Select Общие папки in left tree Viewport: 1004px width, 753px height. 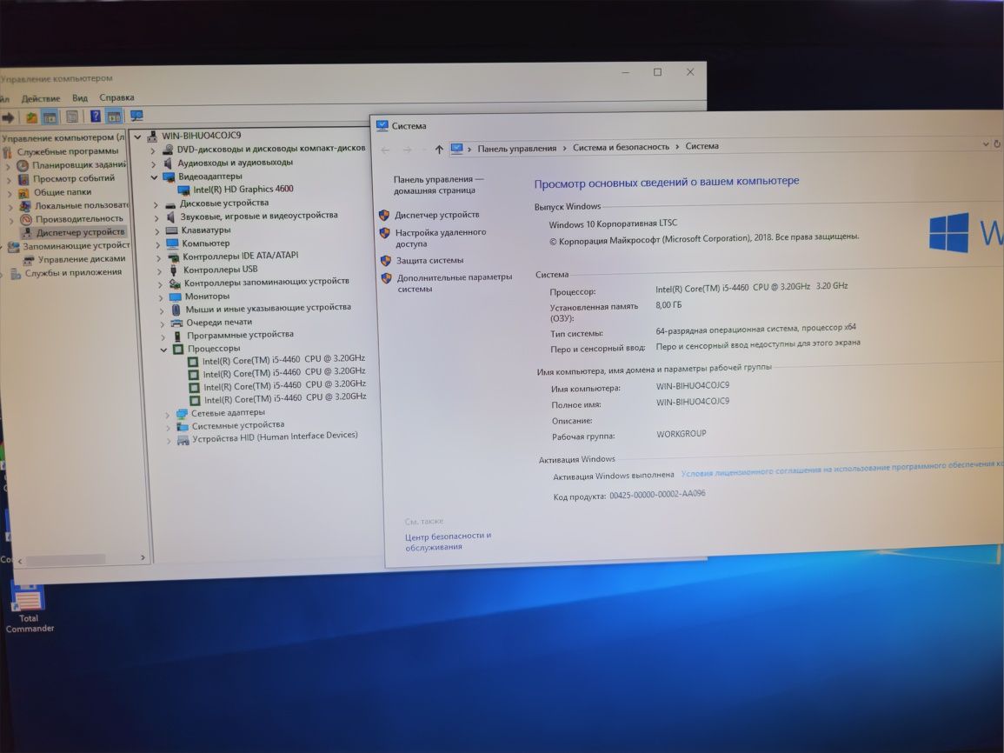coord(62,192)
